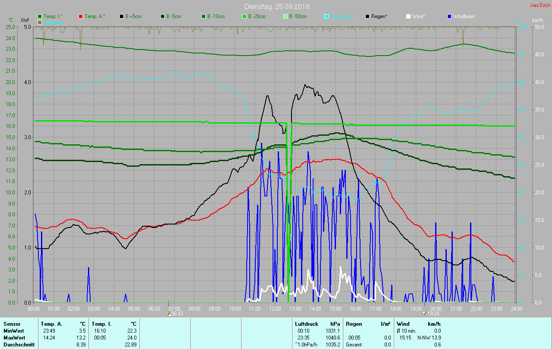This screenshot has width=552, height=349.
Task: Click the Temp. A. average '8.39'
Action: click(81, 344)
